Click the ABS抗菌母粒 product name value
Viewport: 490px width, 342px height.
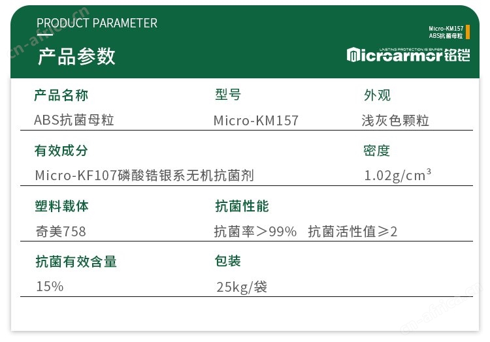click(x=74, y=120)
